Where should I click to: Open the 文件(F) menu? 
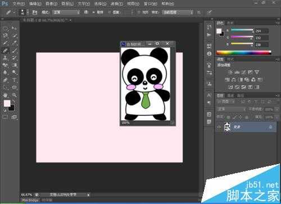[19, 4]
